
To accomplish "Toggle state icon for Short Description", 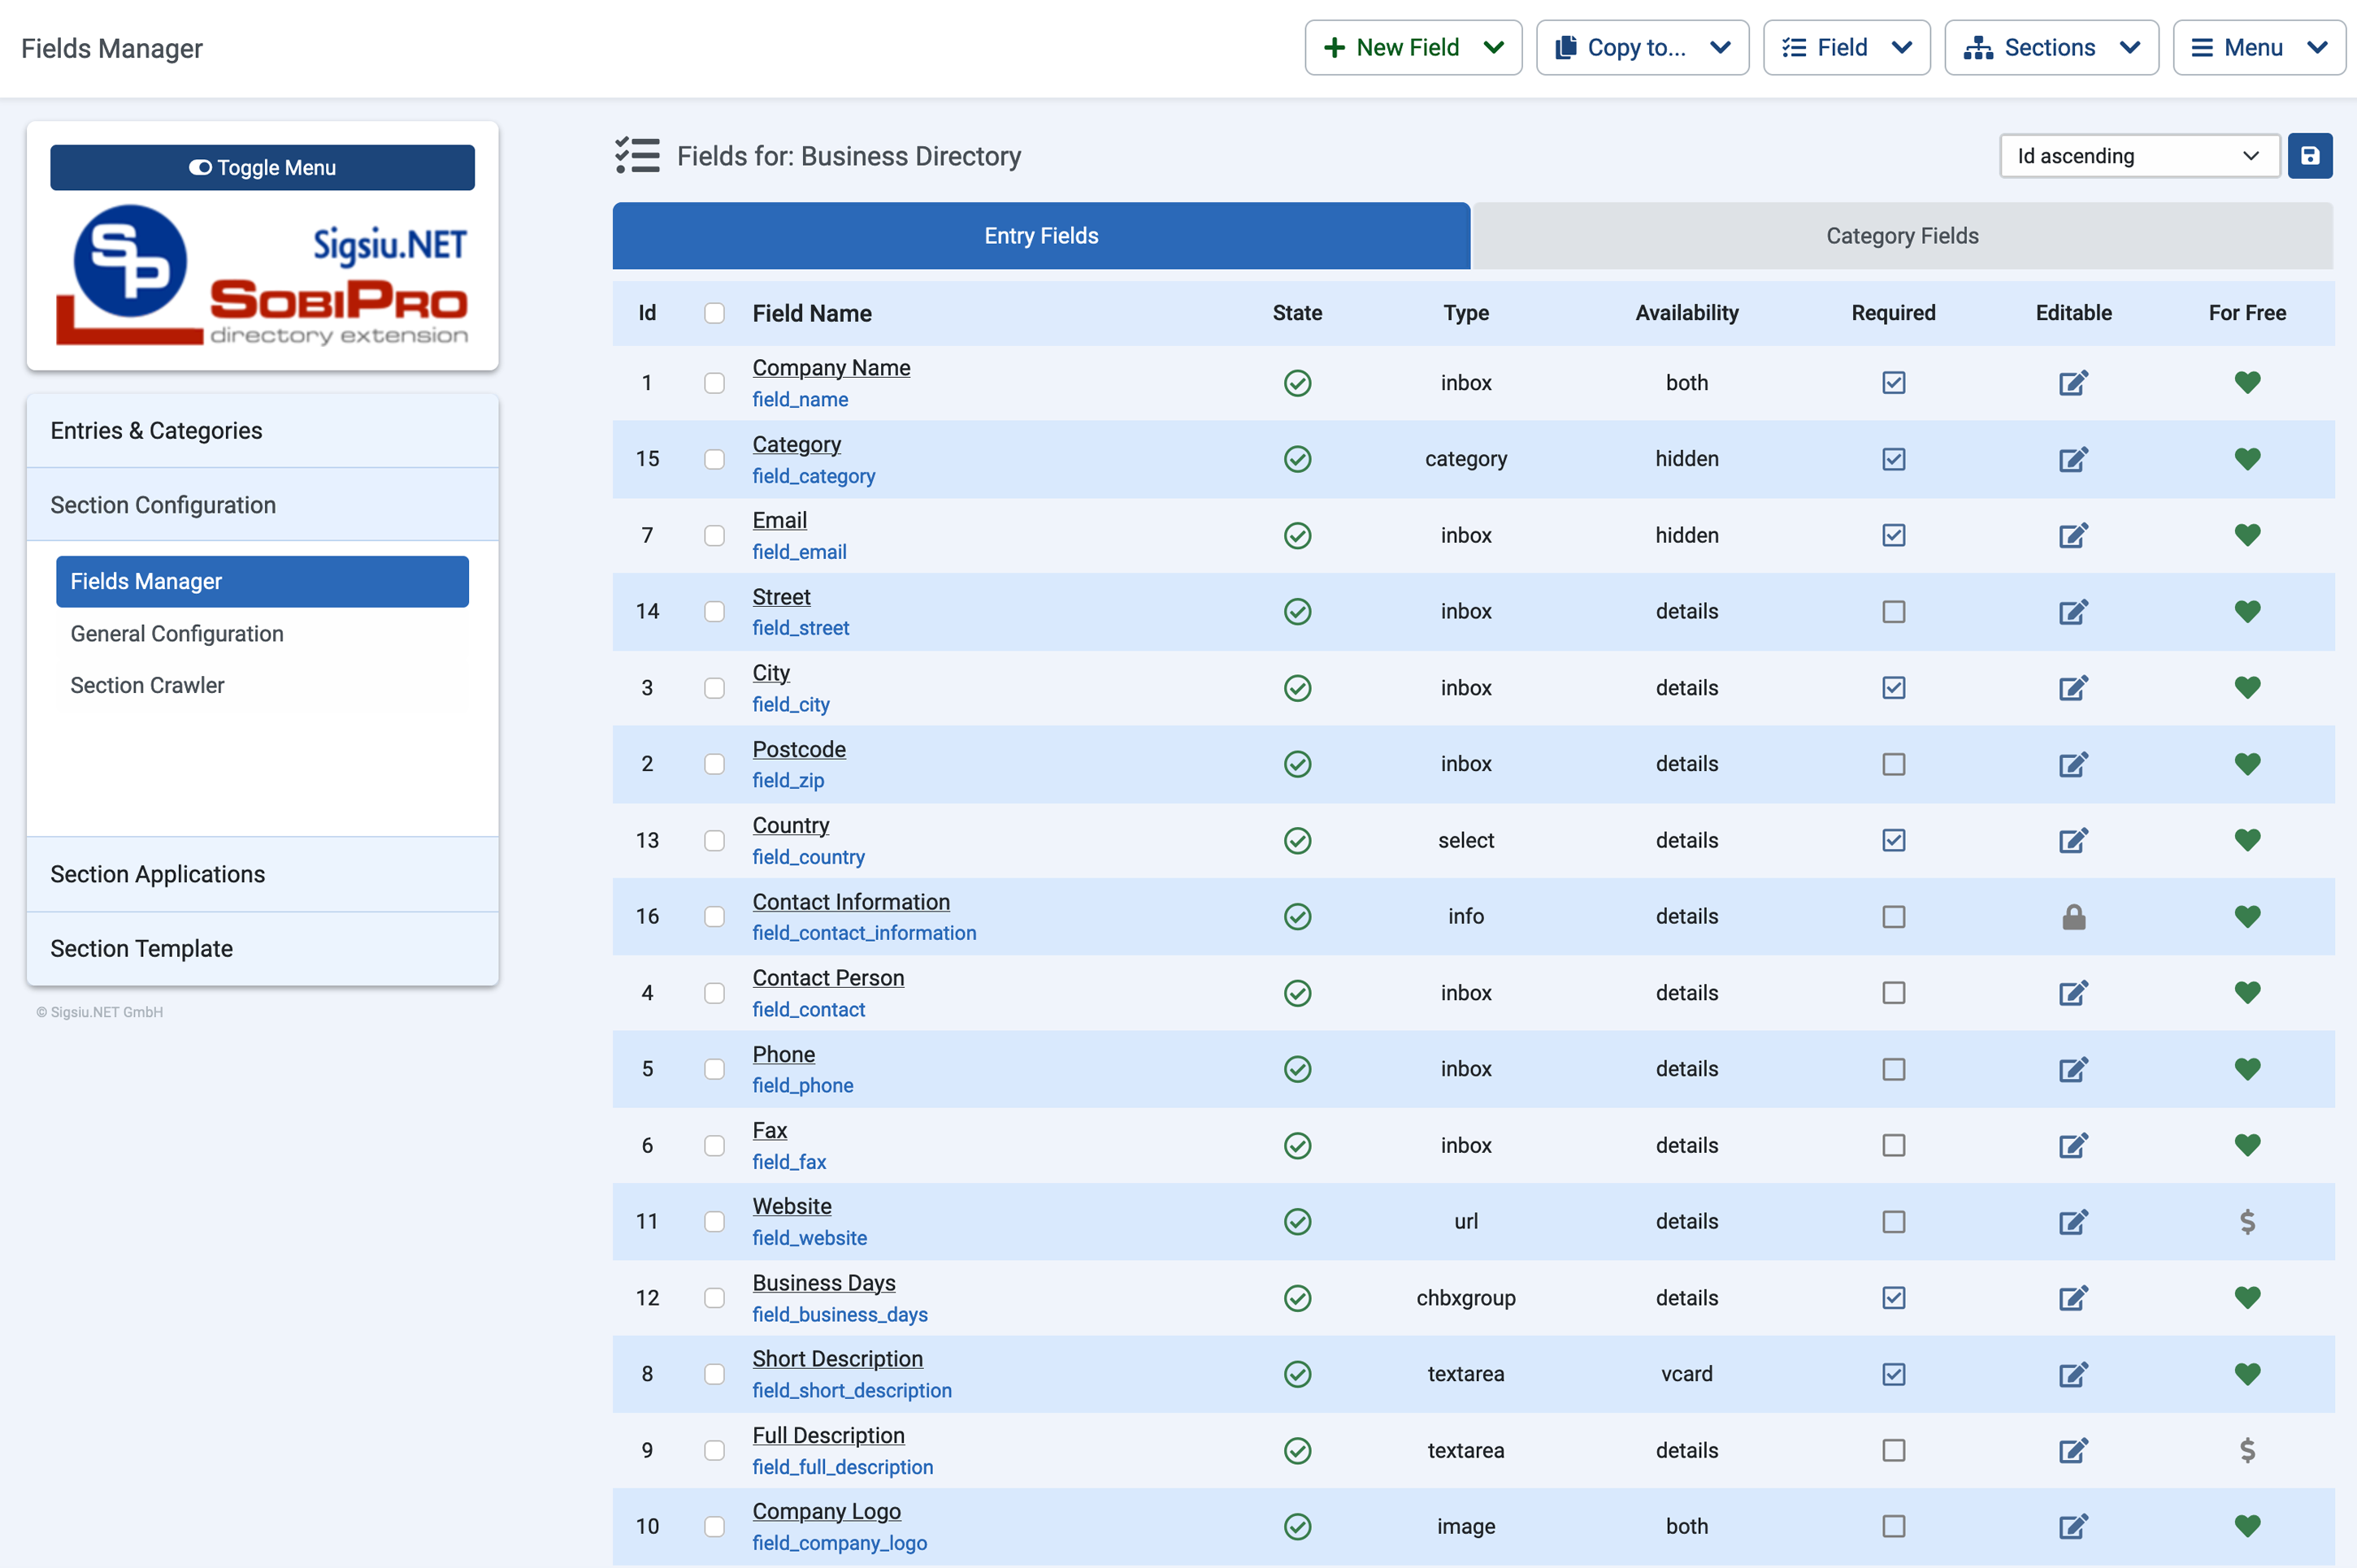I will 1297,1374.
